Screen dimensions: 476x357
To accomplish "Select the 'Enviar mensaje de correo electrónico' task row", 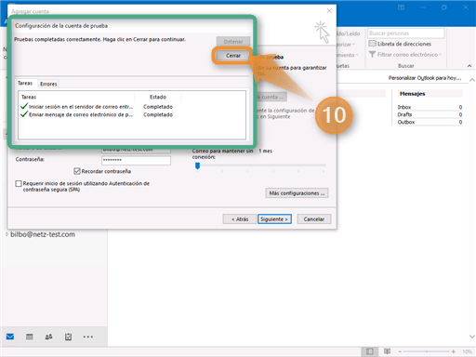I will 97,114.
